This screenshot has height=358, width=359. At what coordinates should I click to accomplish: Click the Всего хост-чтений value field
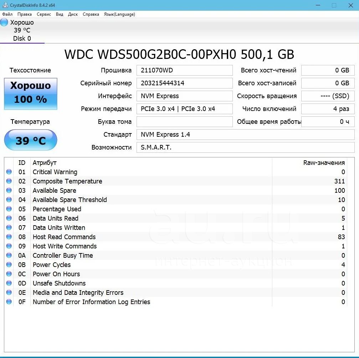click(x=328, y=70)
